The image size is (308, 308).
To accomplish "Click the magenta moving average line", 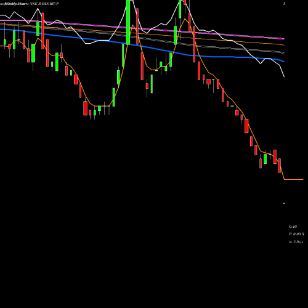I will (x=142, y=29).
